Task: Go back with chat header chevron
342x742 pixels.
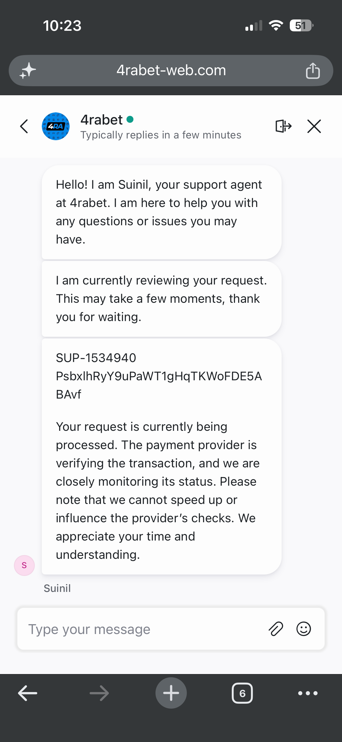Action: [24, 126]
